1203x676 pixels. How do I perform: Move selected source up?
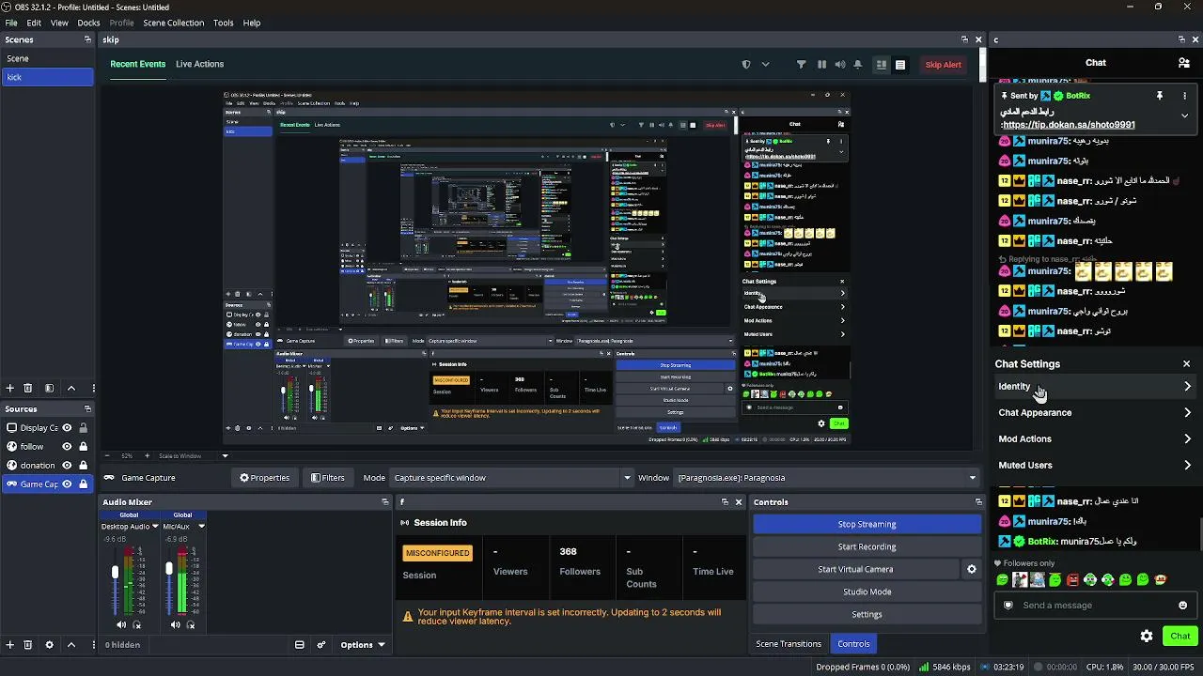click(x=71, y=645)
